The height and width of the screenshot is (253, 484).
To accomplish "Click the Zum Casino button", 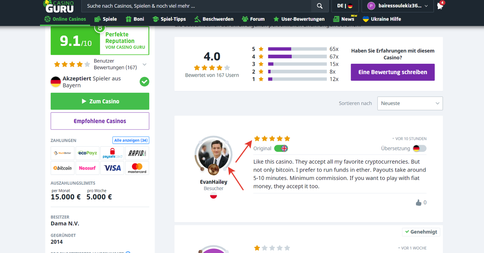I will (x=100, y=101).
